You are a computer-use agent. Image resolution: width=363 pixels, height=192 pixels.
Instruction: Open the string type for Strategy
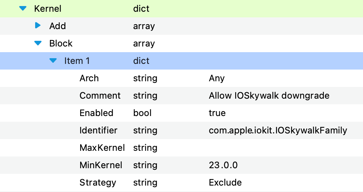pyautogui.click(x=145, y=183)
